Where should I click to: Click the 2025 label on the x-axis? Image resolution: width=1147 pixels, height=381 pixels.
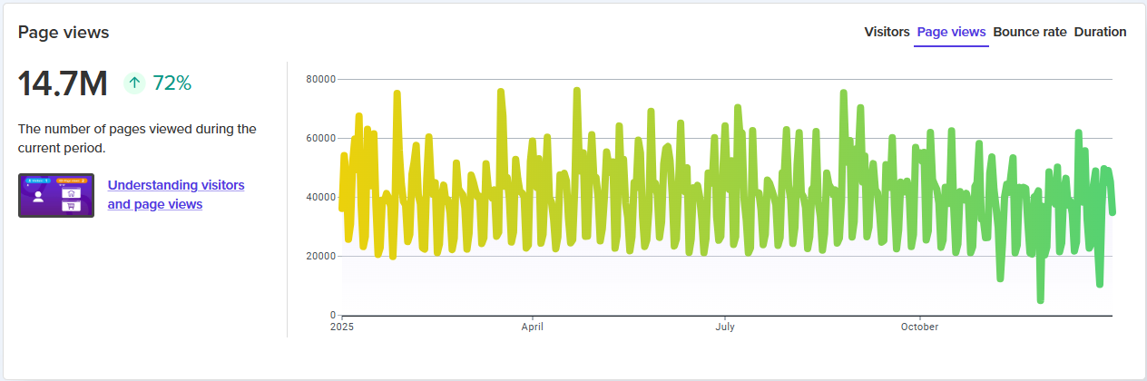point(341,327)
